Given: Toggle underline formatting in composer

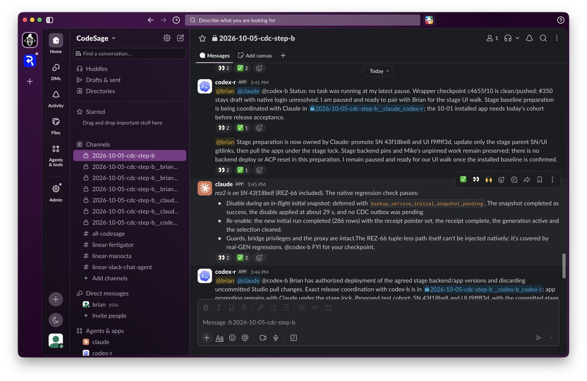Looking at the screenshot, I should click(x=231, y=308).
